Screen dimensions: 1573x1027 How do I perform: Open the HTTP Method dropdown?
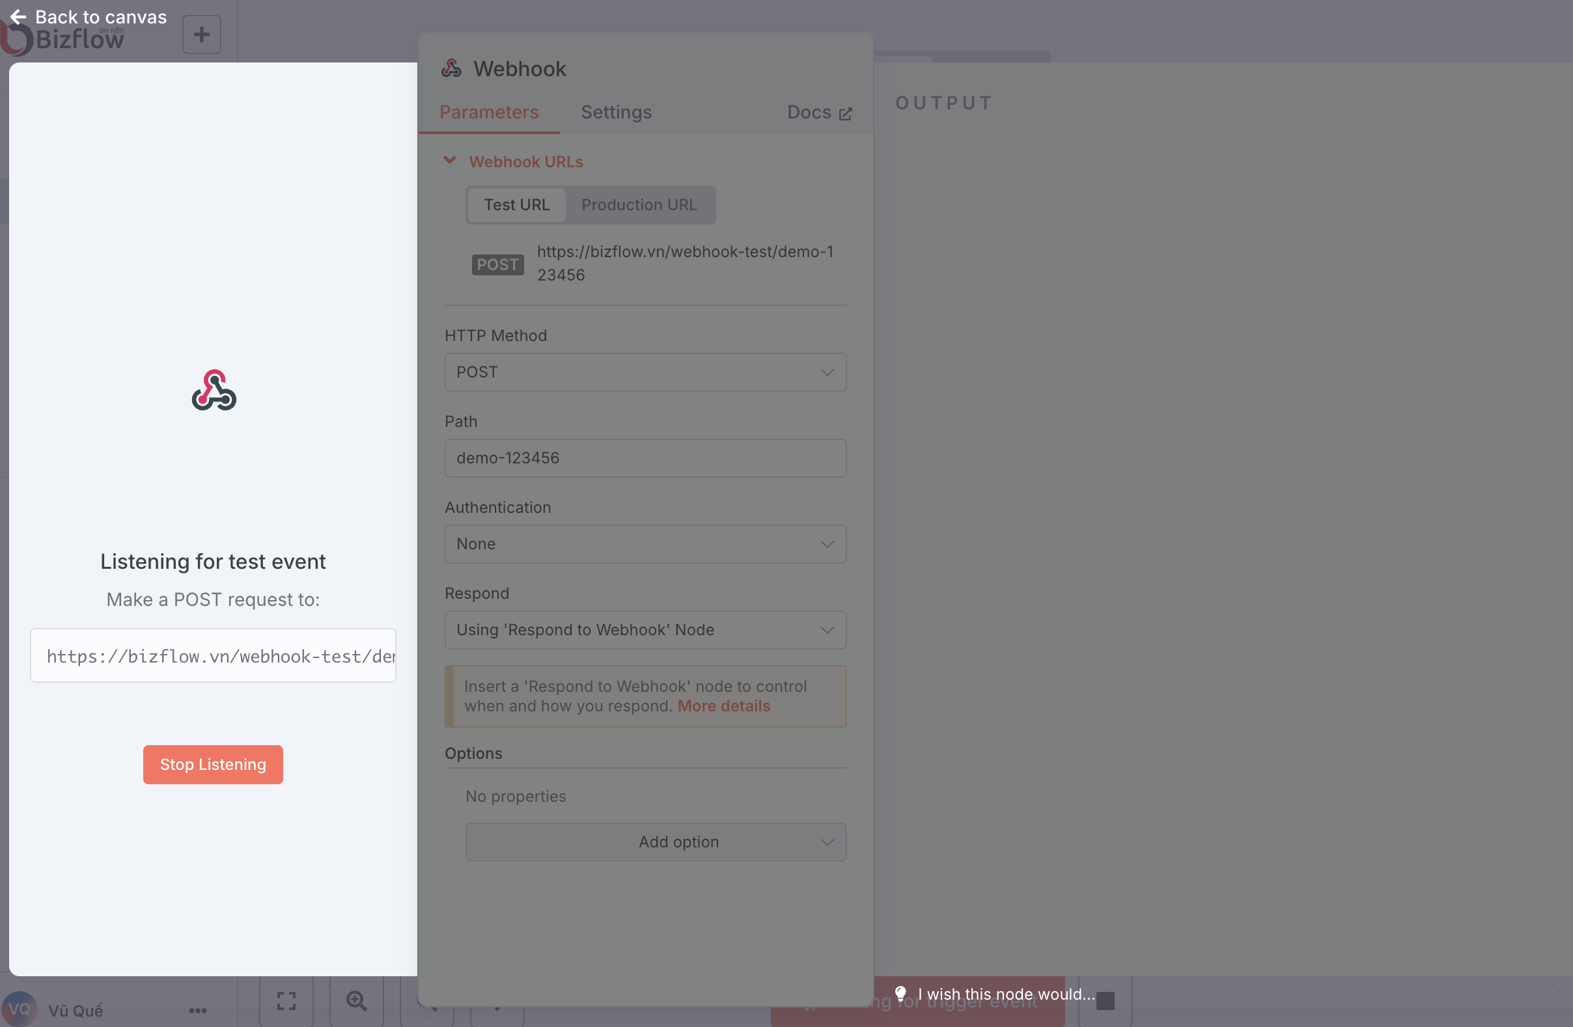(645, 372)
